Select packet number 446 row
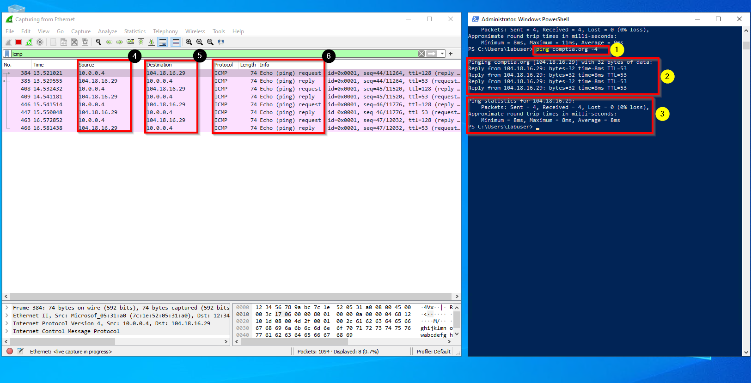Viewport: 751px width, 383px height. click(x=232, y=104)
